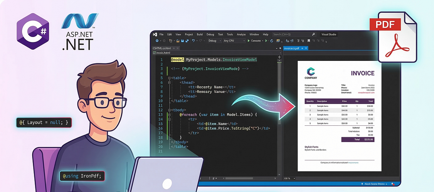Click the @using IronPdf; code snippet

tap(82, 176)
